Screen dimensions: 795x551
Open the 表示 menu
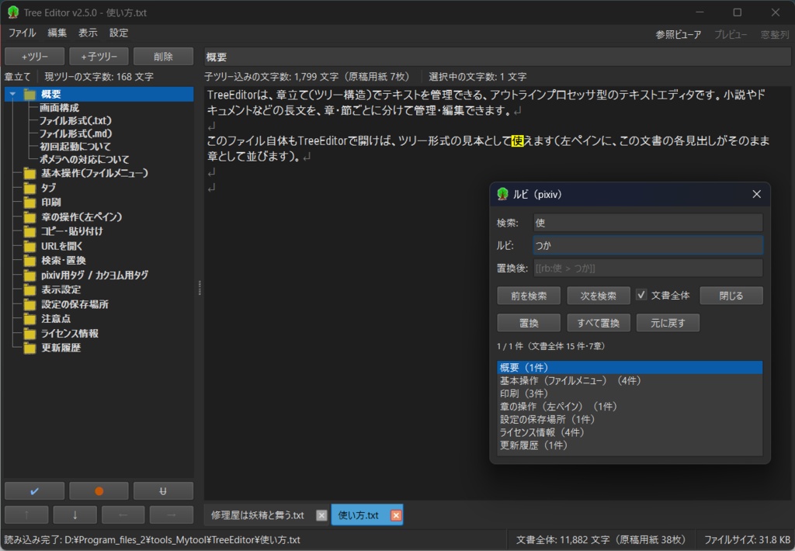tap(88, 33)
